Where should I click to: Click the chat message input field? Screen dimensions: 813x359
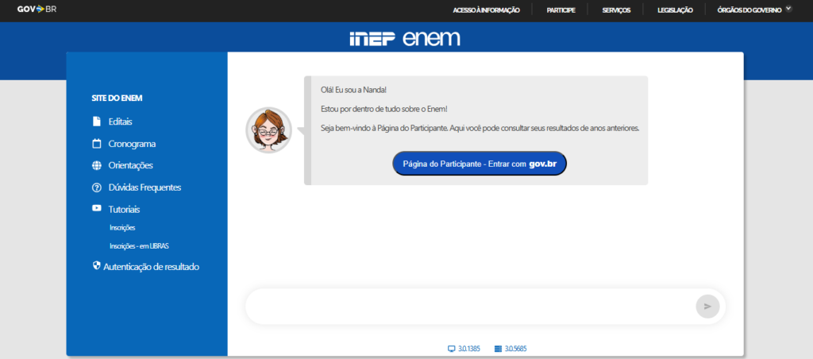click(x=468, y=306)
